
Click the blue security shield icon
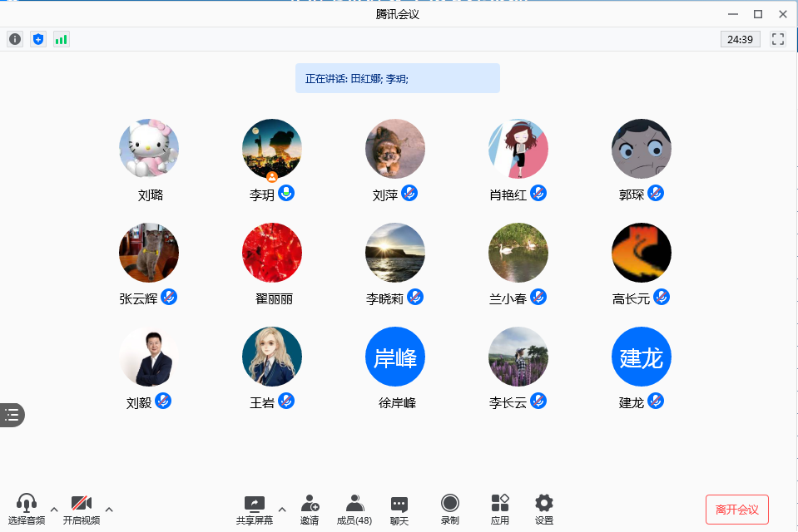38,39
